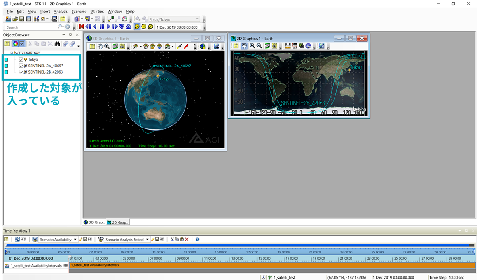Click the Print icon in main toolbar
This screenshot has width=477, height=280.
pos(54,19)
